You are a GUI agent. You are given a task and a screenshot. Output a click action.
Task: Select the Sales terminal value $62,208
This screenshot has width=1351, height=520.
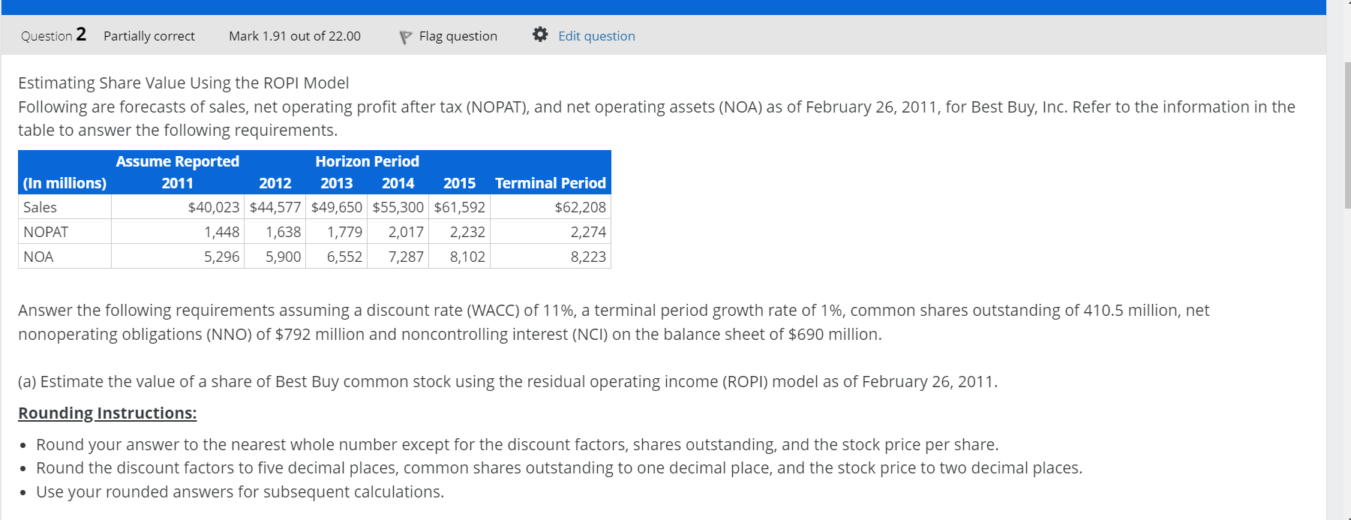click(x=580, y=207)
